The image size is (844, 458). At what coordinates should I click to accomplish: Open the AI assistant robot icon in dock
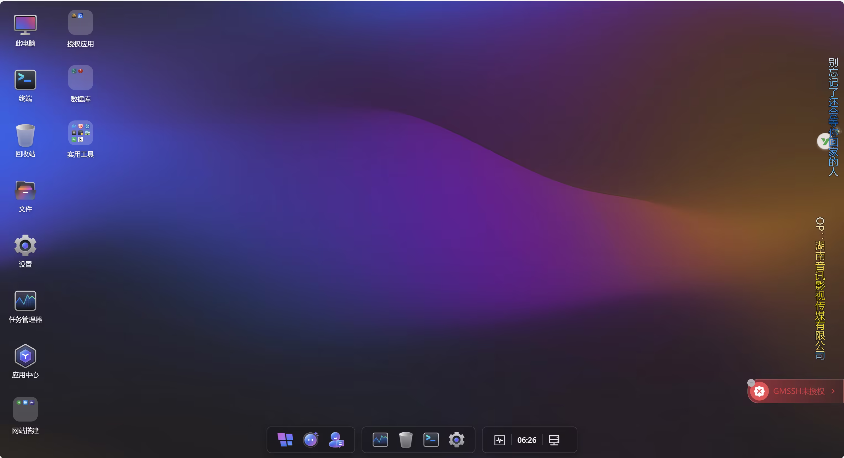tap(311, 440)
